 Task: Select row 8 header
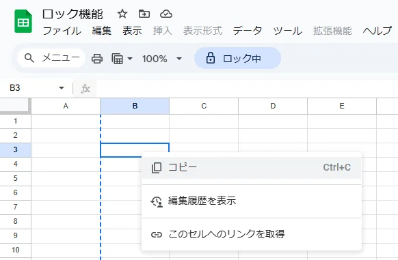coord(16,222)
